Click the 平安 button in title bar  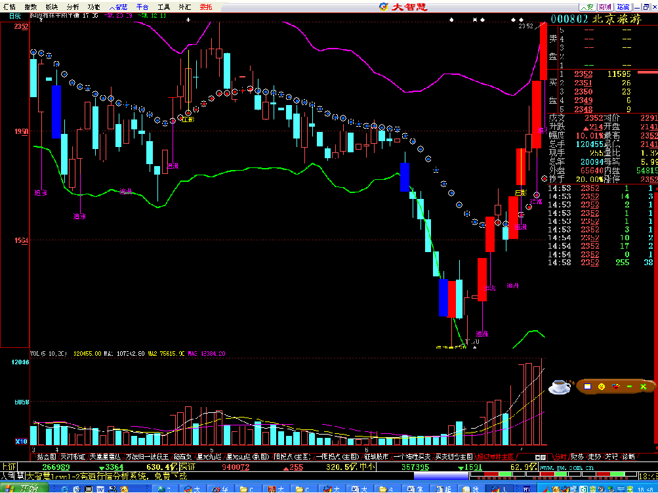587,7
